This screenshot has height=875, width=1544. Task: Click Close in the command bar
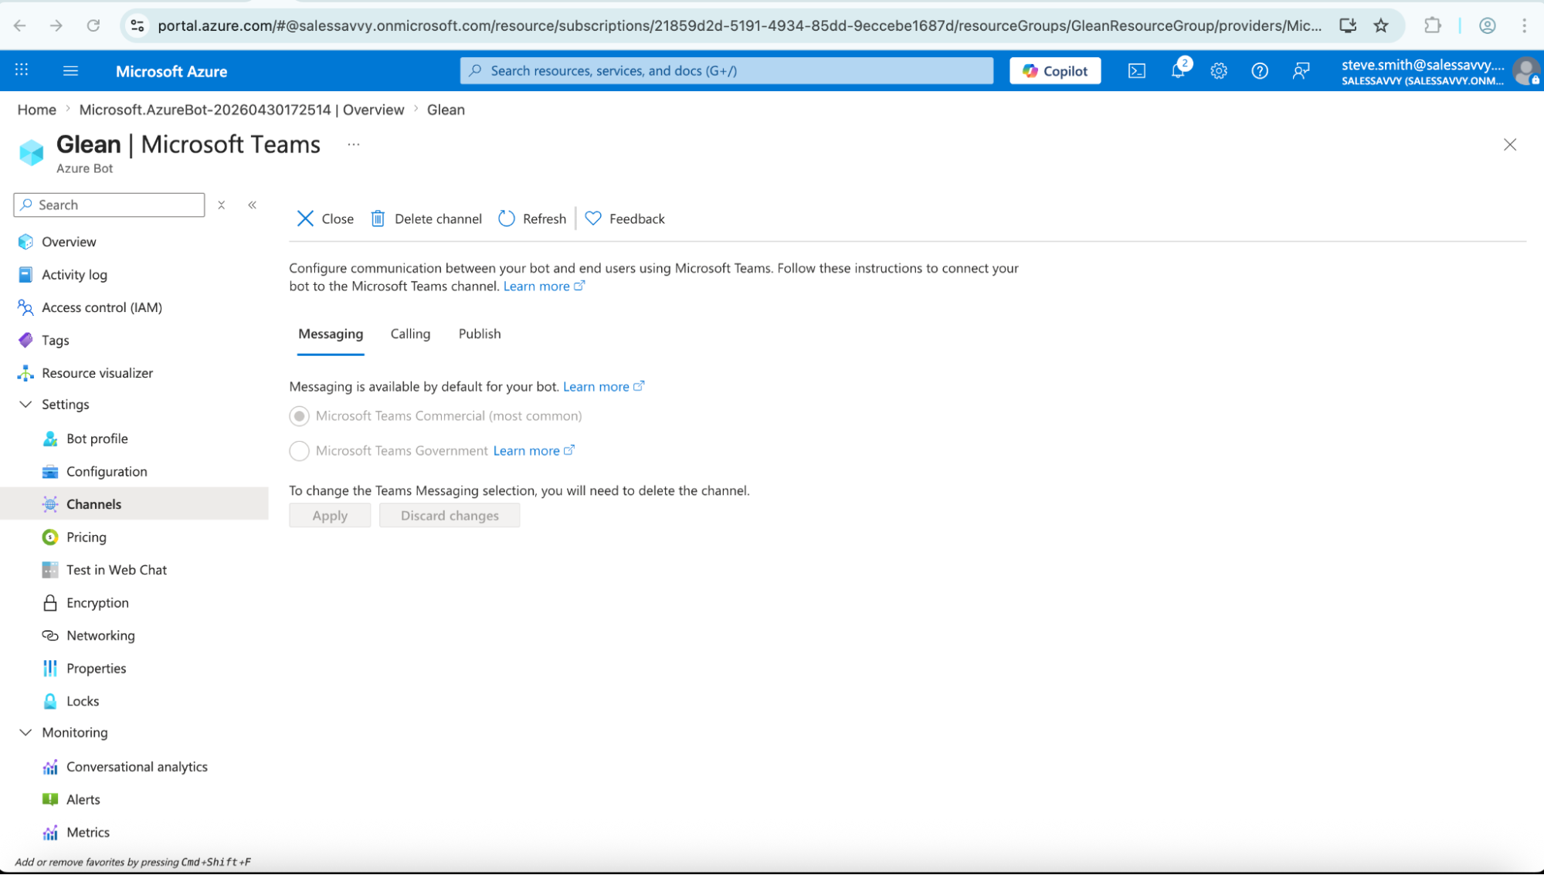(x=325, y=219)
